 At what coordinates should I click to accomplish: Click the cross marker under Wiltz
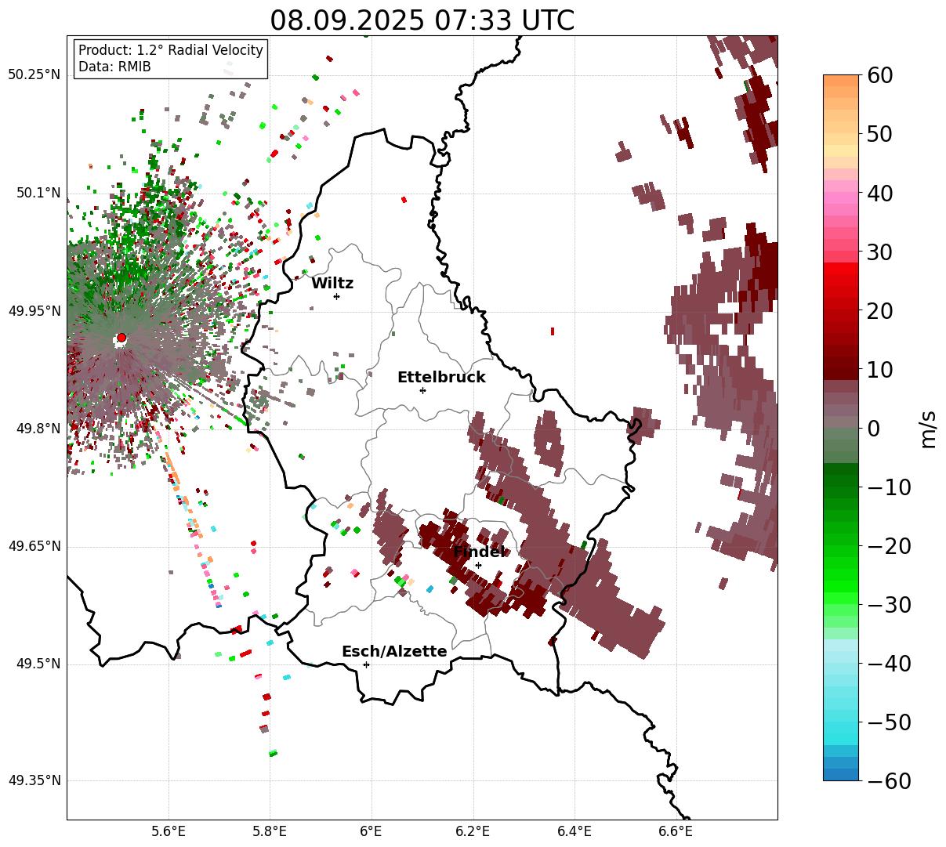point(336,296)
